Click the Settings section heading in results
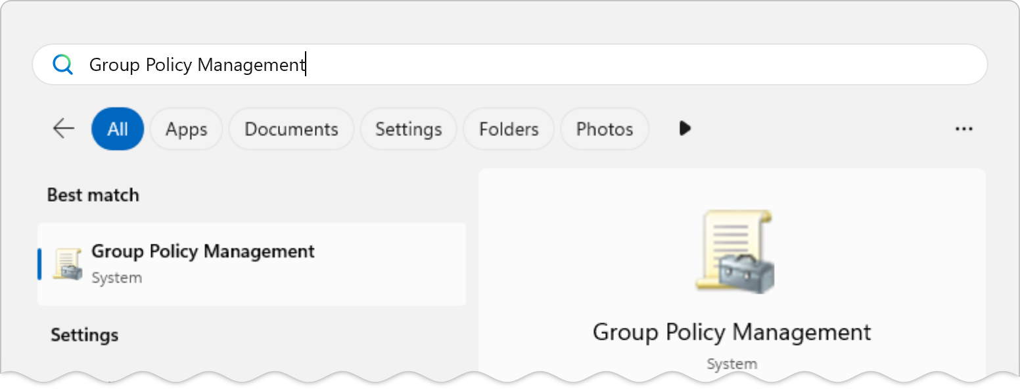 click(x=85, y=335)
